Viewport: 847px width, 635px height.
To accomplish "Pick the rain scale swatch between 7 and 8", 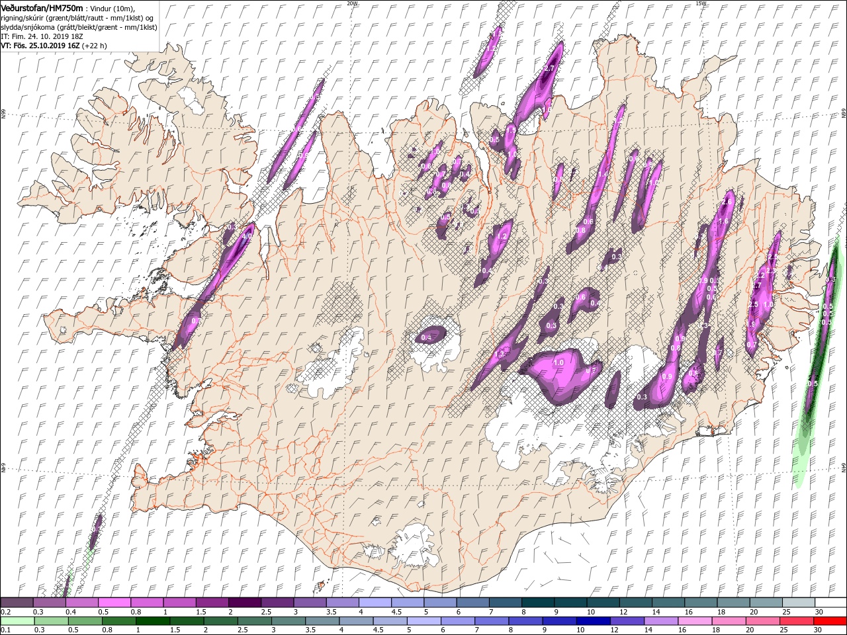I will pos(492,621).
